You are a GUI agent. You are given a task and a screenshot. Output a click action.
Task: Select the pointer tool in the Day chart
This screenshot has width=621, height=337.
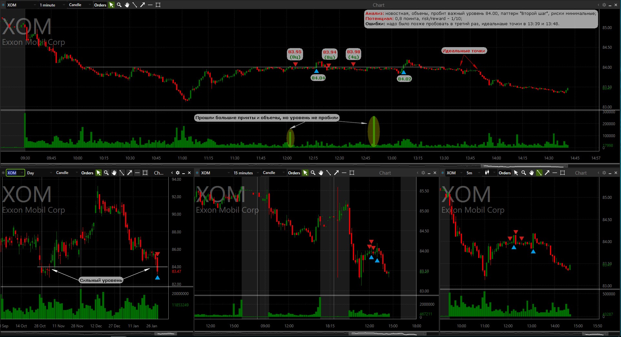(x=99, y=173)
